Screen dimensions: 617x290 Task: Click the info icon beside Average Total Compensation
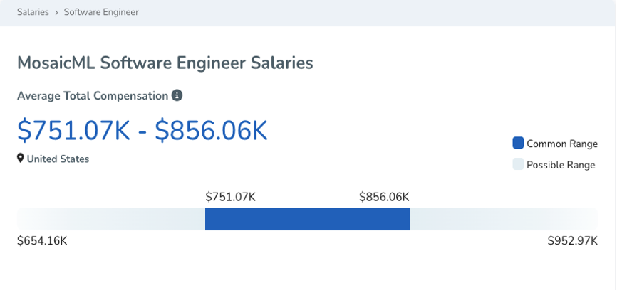pyautogui.click(x=177, y=95)
